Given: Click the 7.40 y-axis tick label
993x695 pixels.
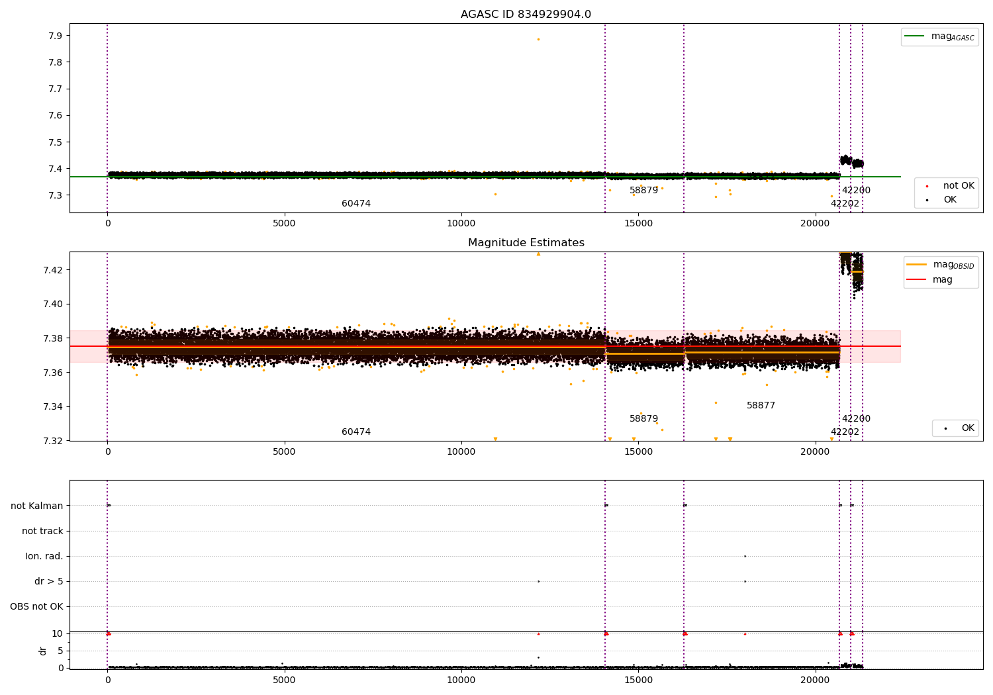Looking at the screenshot, I should tap(52, 304).
